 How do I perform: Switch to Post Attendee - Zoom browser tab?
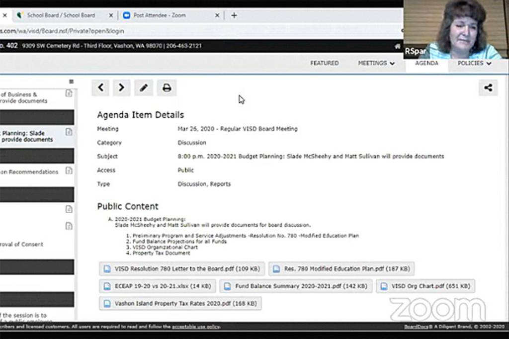pos(159,15)
